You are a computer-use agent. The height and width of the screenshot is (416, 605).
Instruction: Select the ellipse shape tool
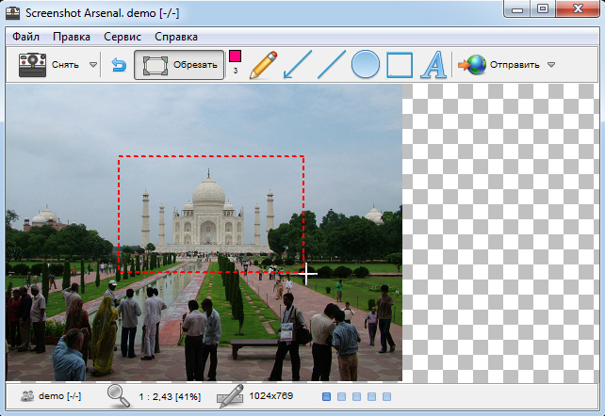366,65
